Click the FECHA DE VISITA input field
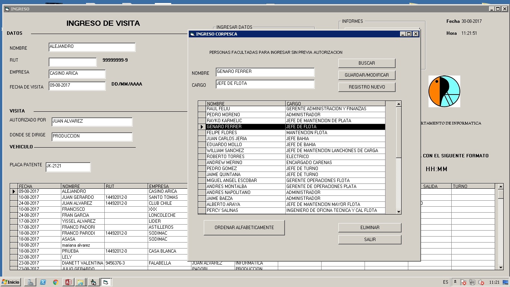Viewport: 510px width, 287px height. tap(77, 86)
